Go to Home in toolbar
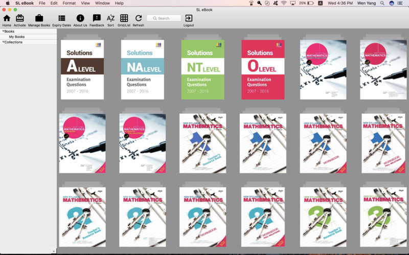Screen dimensions: 409x255 [x=7, y=20]
